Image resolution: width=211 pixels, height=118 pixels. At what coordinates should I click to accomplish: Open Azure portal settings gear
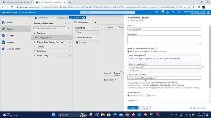pos(167,12)
